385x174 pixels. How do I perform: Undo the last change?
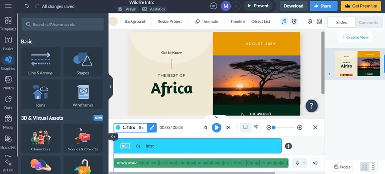point(26,6)
